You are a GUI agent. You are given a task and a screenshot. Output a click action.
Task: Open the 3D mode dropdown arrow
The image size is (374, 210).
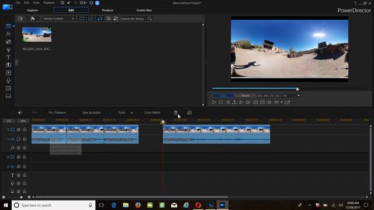(282, 103)
